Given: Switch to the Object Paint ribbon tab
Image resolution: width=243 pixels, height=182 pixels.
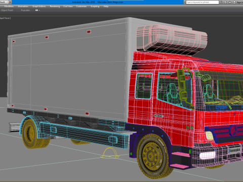Looking at the screenshot, I should [x=7, y=10].
